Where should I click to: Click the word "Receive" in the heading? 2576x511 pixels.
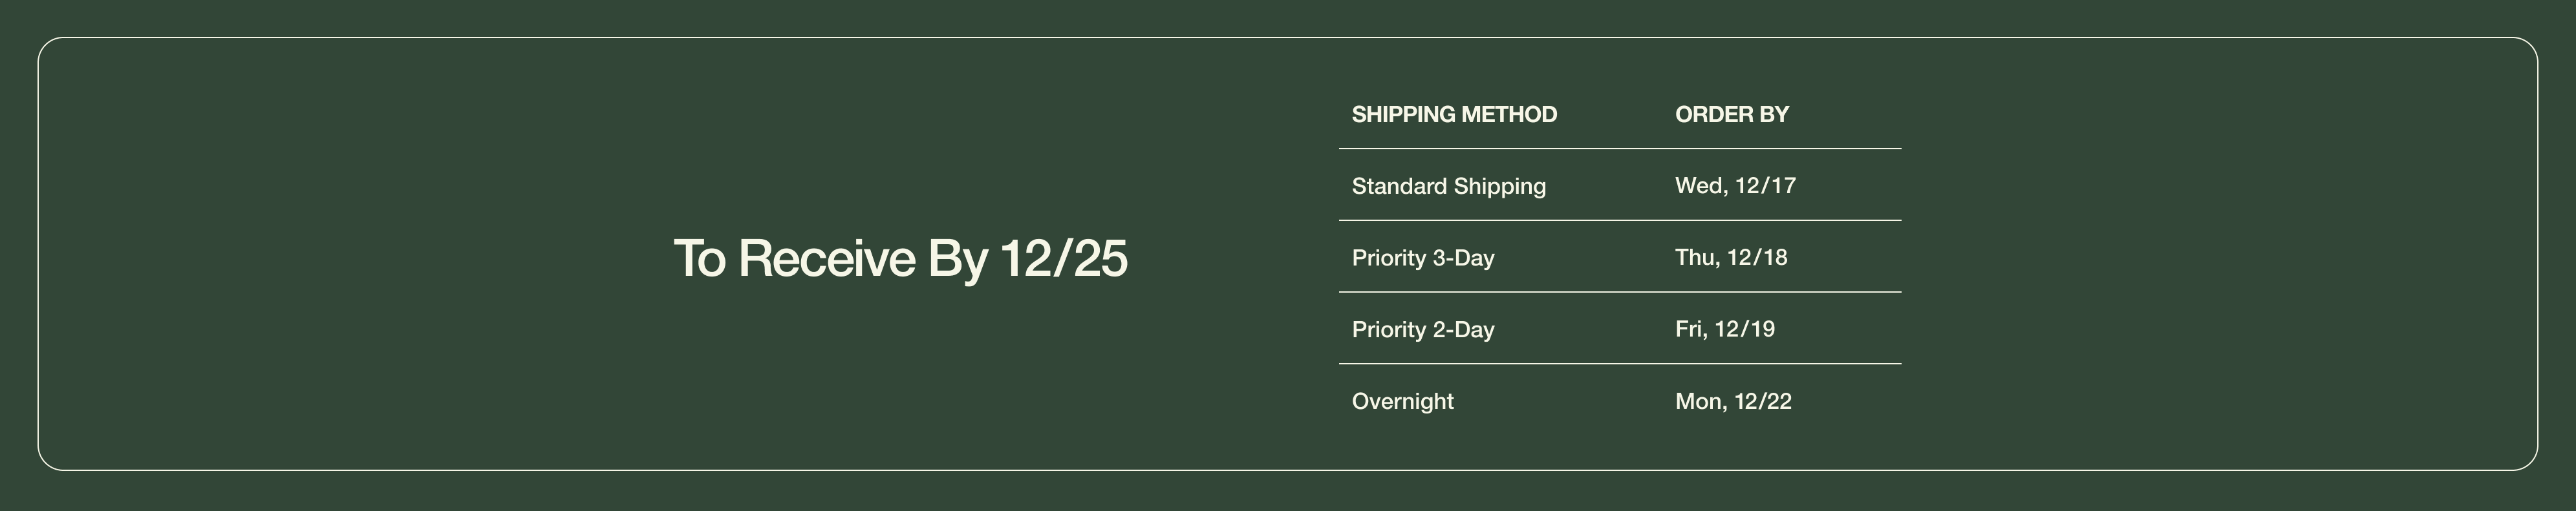tap(826, 258)
